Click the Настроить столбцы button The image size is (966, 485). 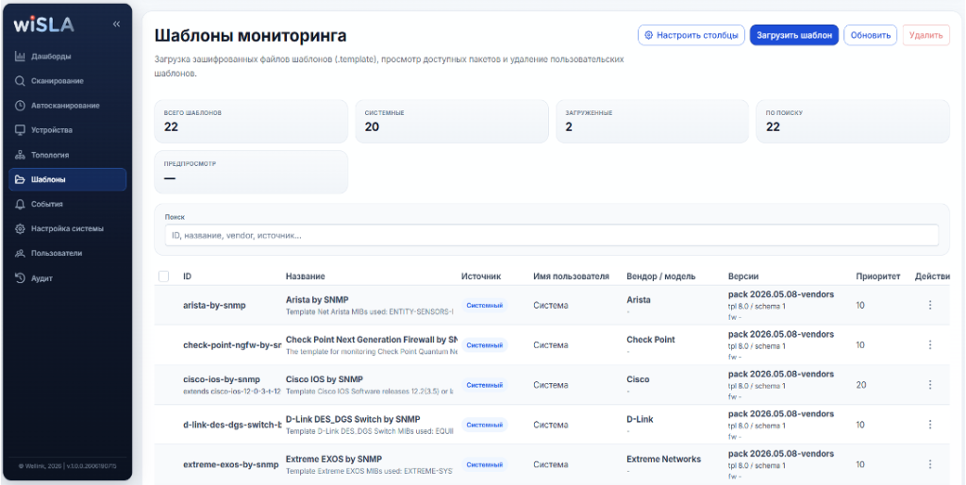[x=691, y=35]
